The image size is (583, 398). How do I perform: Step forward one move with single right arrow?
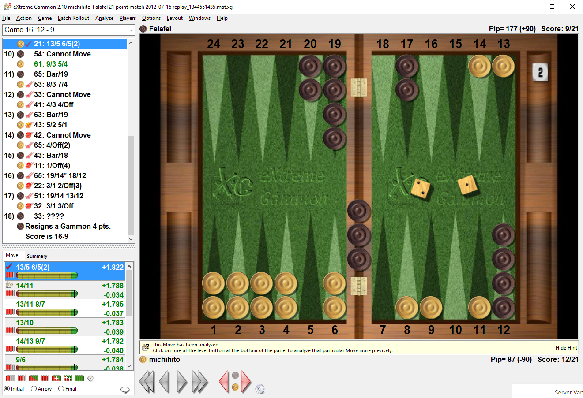point(181,382)
